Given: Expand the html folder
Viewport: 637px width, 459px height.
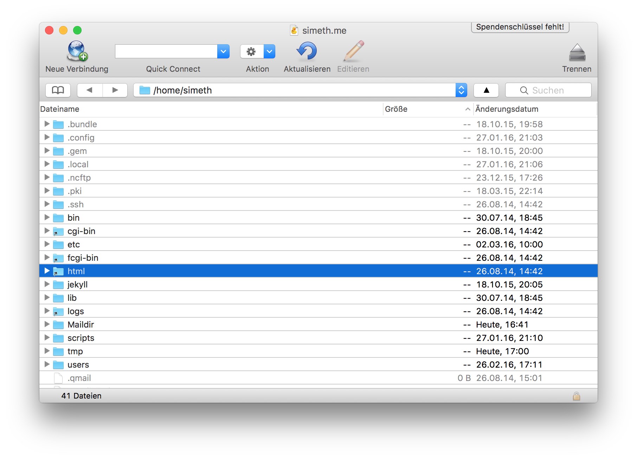Looking at the screenshot, I should click(x=47, y=271).
